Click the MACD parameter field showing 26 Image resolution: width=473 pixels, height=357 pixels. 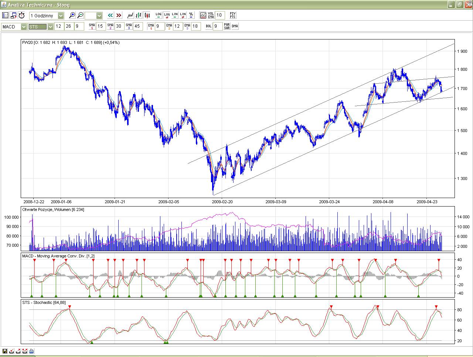click(x=69, y=26)
